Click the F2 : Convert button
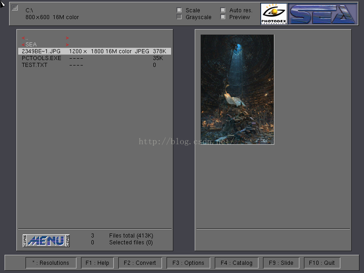The image size is (364, 273). pyautogui.click(x=140, y=263)
